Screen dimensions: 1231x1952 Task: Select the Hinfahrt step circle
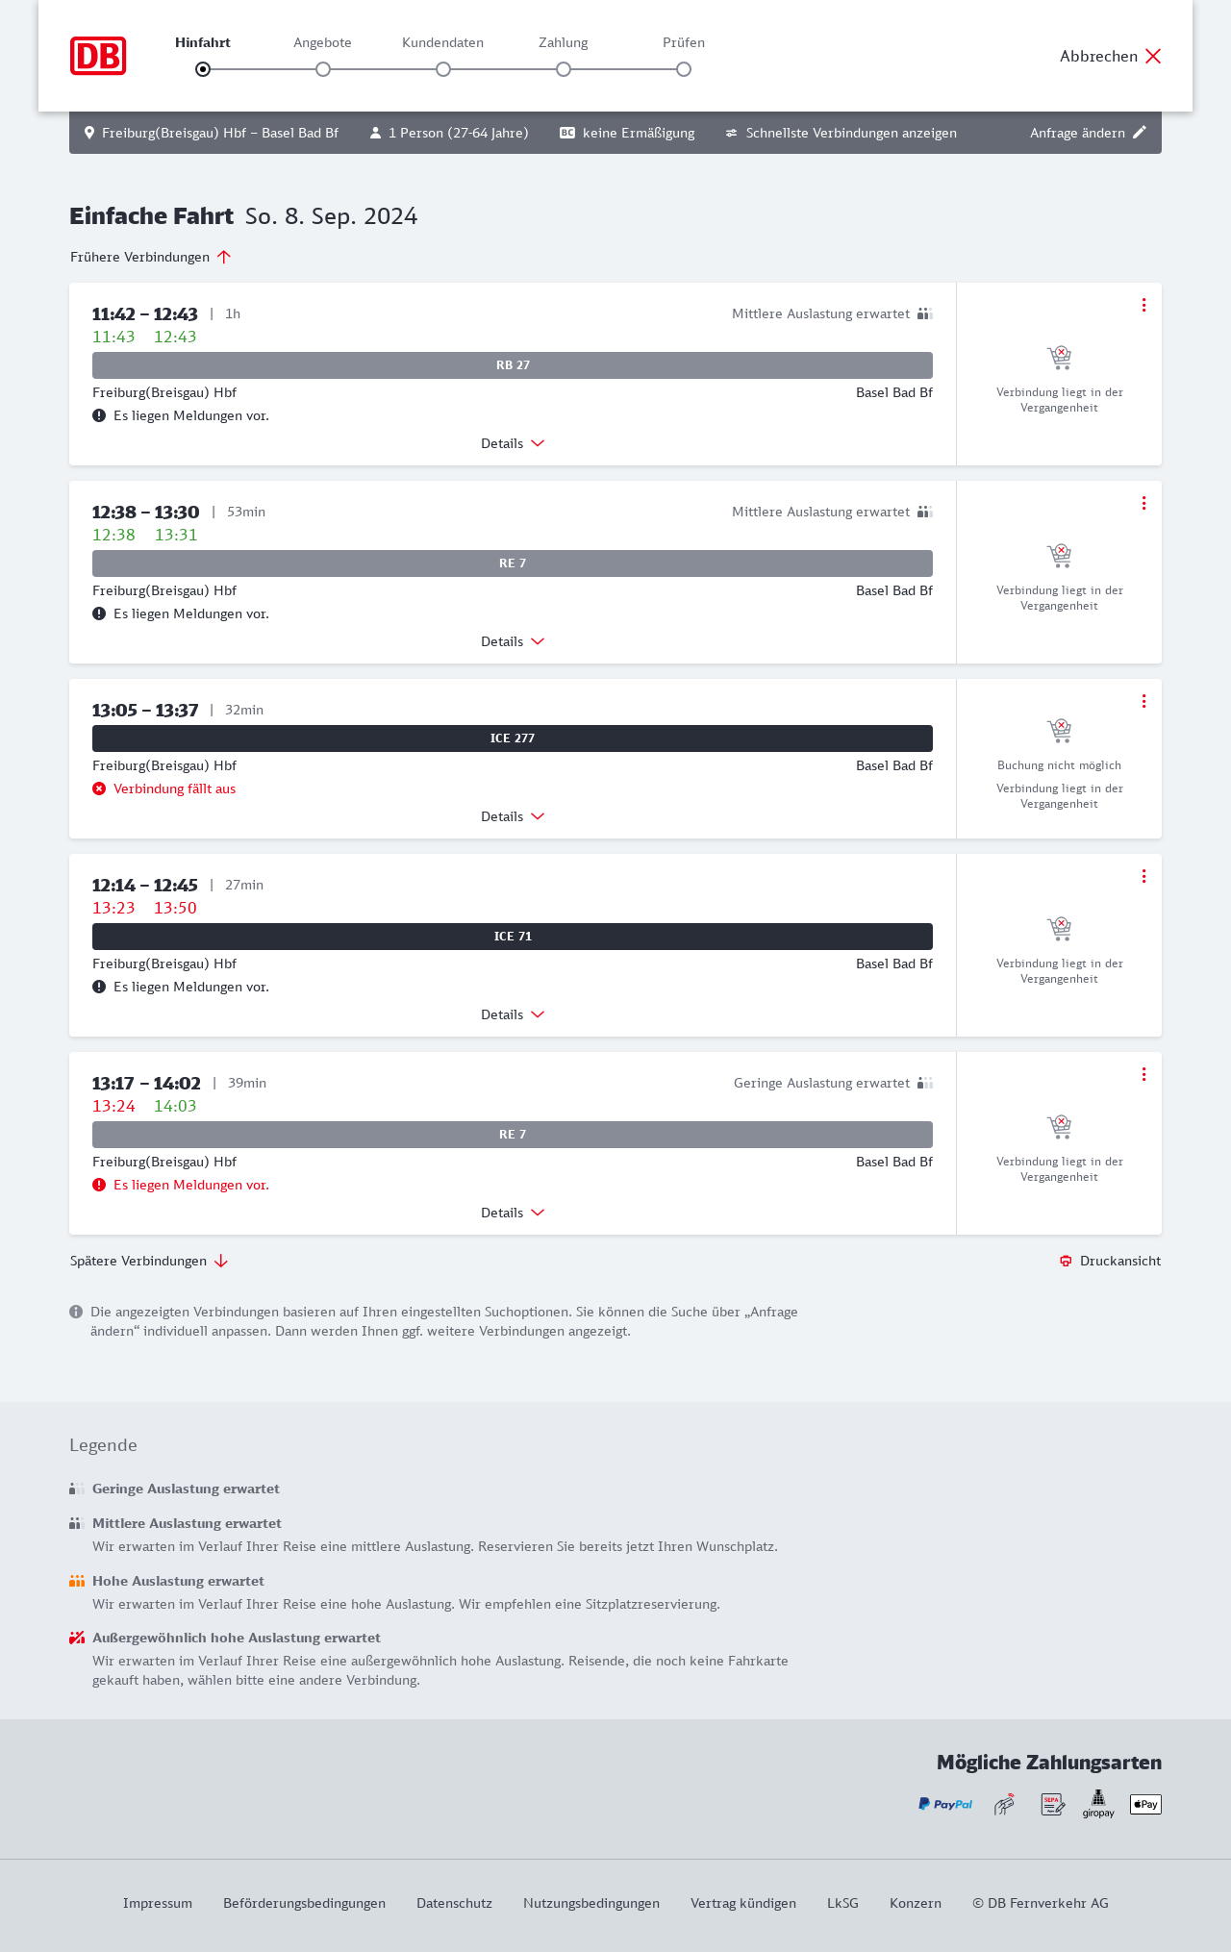click(x=203, y=69)
